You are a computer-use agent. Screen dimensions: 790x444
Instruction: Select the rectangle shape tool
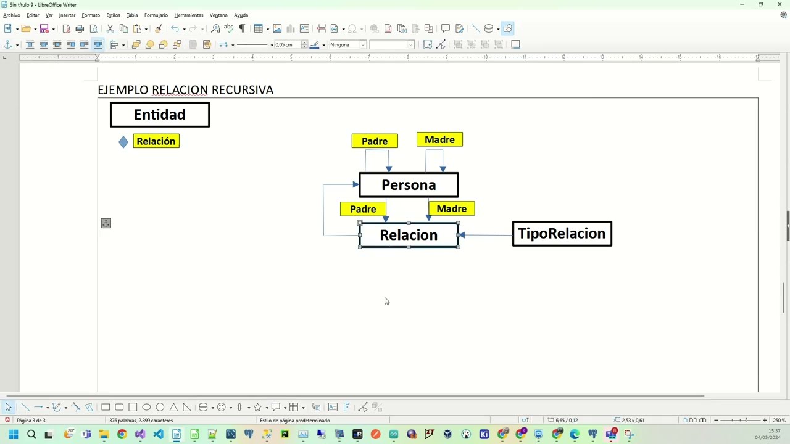106,407
